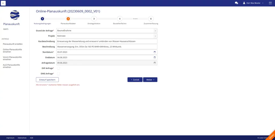
Task: Click the Zurück button
Action: click(x=135, y=80)
